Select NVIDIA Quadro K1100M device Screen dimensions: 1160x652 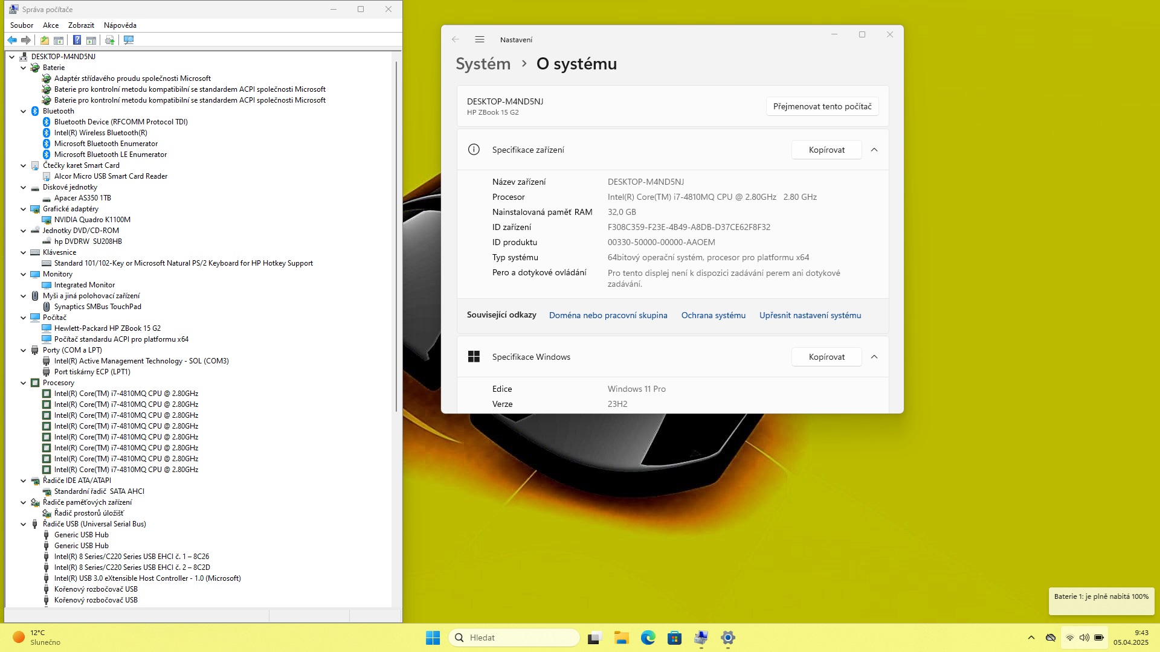tap(92, 220)
